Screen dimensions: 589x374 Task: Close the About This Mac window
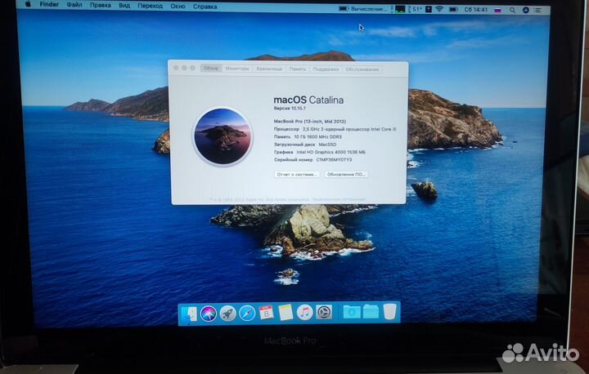pyautogui.click(x=176, y=68)
